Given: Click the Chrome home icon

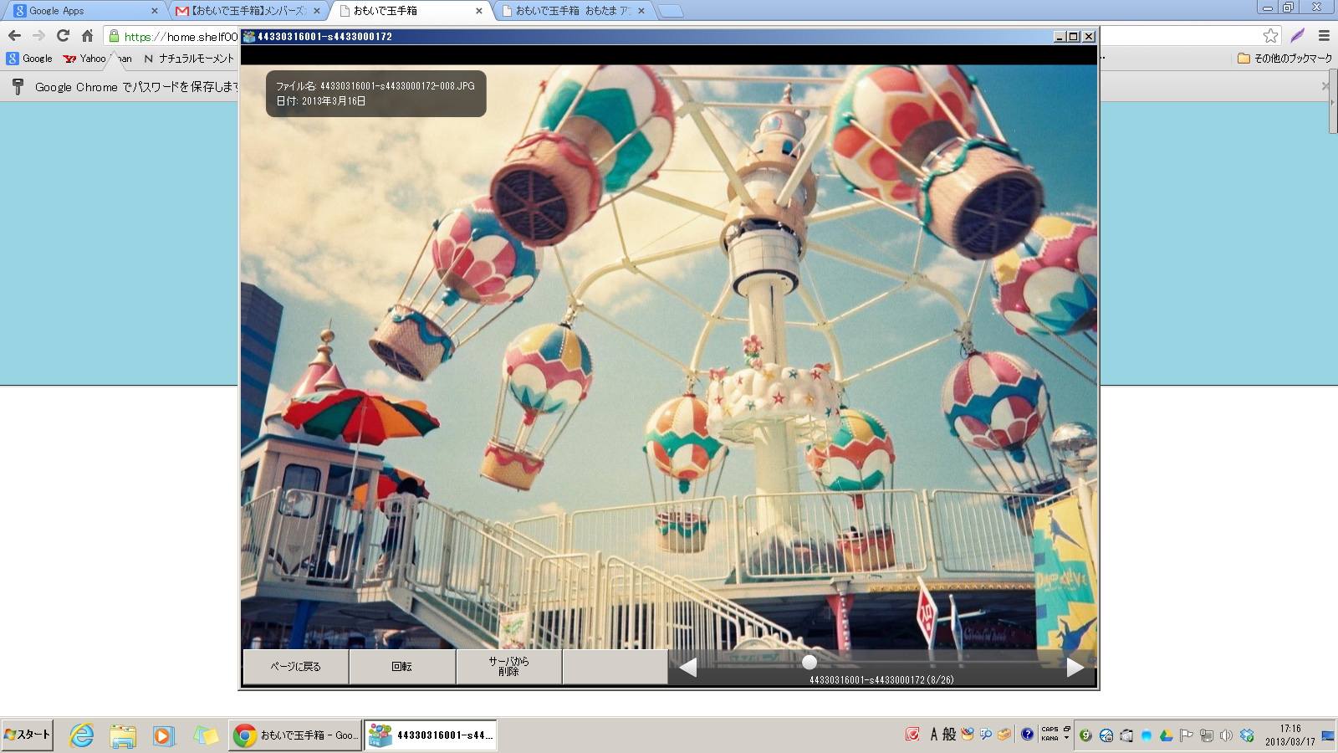Looking at the screenshot, I should [x=87, y=36].
